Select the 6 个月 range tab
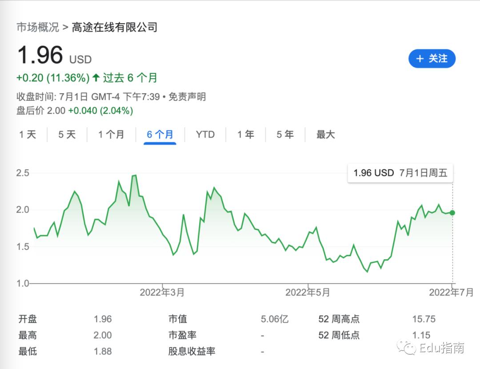The width and height of the screenshot is (480, 369). [160, 134]
